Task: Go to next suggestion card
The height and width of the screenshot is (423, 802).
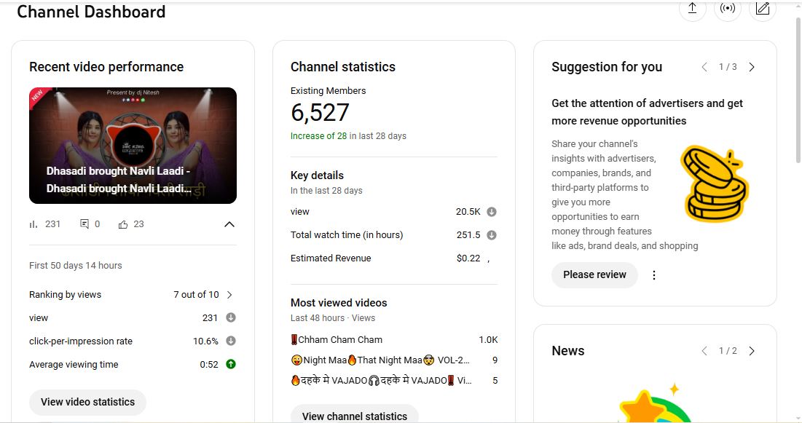Action: (752, 67)
